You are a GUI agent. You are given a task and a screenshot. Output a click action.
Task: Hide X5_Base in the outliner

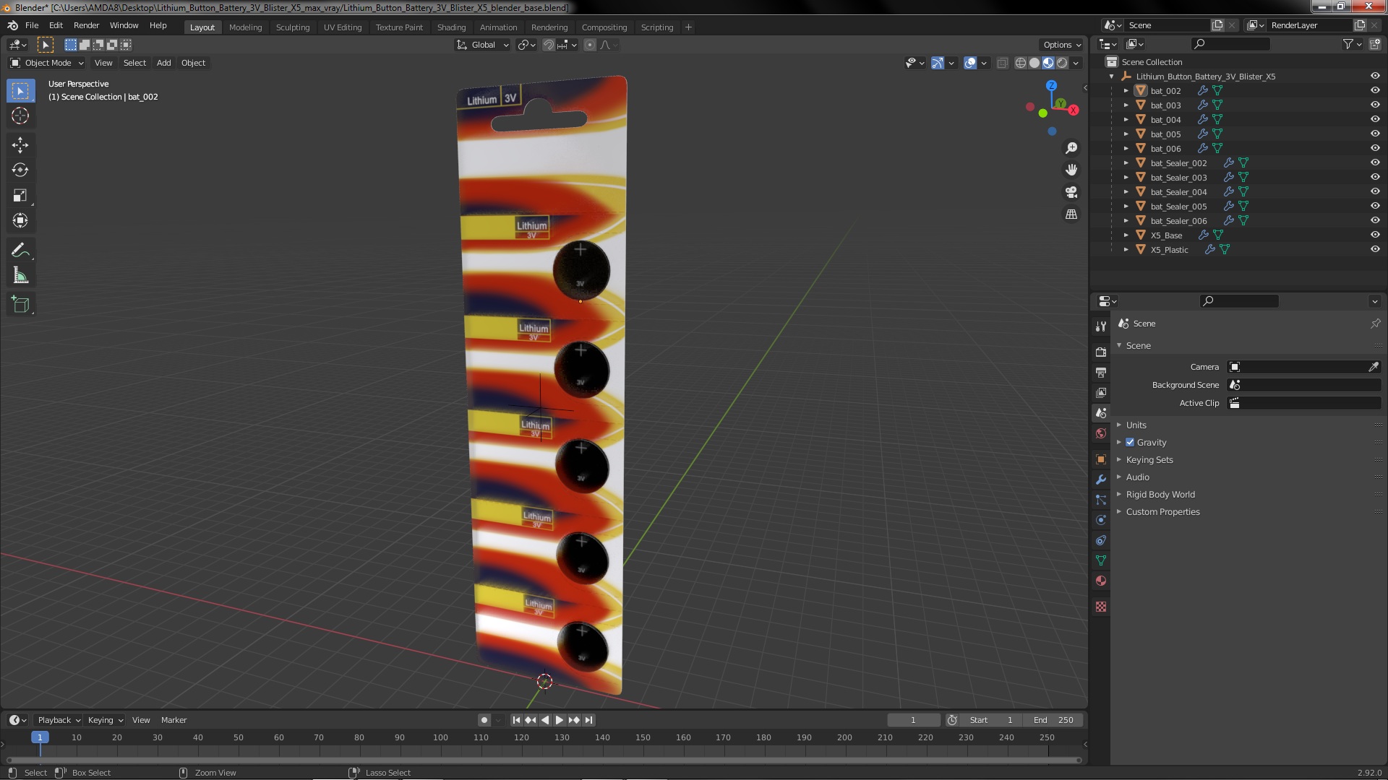click(x=1375, y=235)
